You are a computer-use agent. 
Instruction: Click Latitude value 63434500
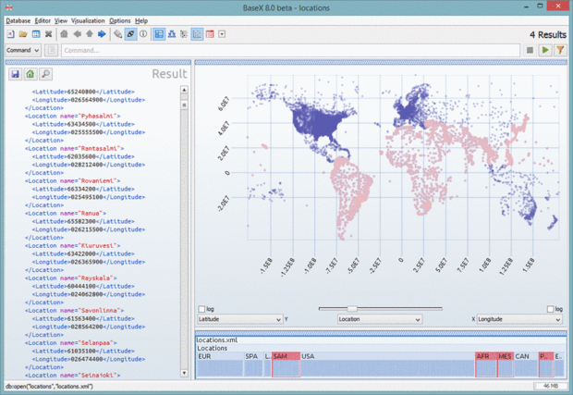pos(81,124)
